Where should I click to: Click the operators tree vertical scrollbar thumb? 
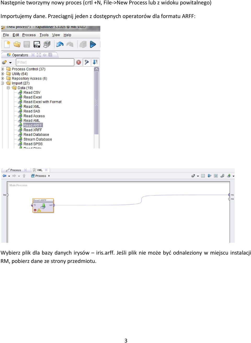pyautogui.click(x=96, y=103)
